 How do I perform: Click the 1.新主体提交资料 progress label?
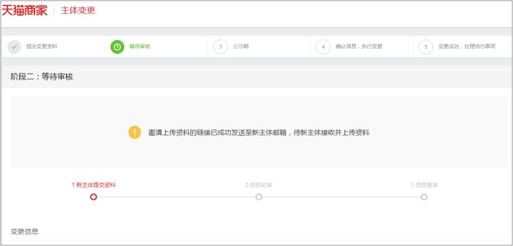click(x=93, y=185)
